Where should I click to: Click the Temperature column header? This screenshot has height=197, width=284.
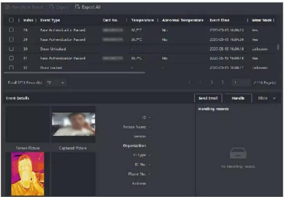coord(142,20)
